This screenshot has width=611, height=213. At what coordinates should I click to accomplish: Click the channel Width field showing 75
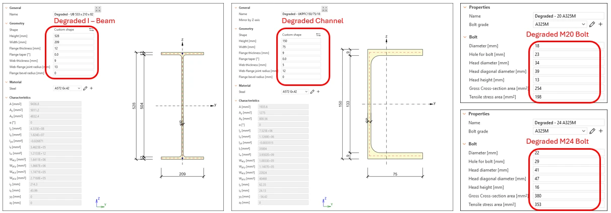pyautogui.click(x=301, y=47)
